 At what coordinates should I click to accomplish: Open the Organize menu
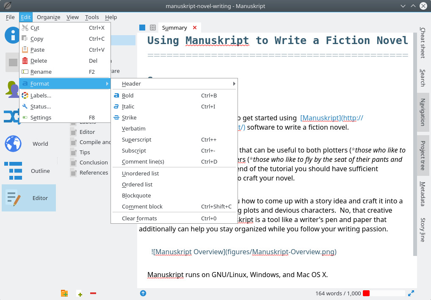pos(48,17)
